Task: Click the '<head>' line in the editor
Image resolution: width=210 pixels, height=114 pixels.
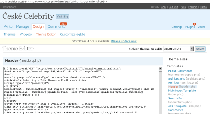Action: [8, 74]
